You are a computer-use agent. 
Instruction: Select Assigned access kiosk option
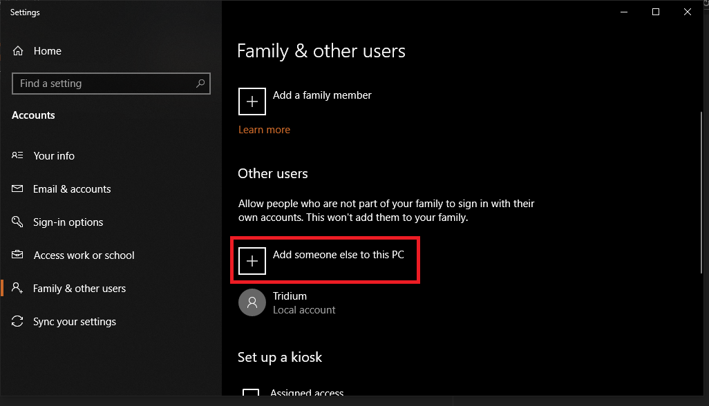pyautogui.click(x=307, y=393)
